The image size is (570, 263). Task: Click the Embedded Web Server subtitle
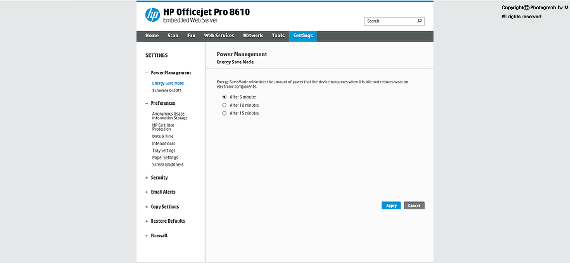click(x=190, y=20)
